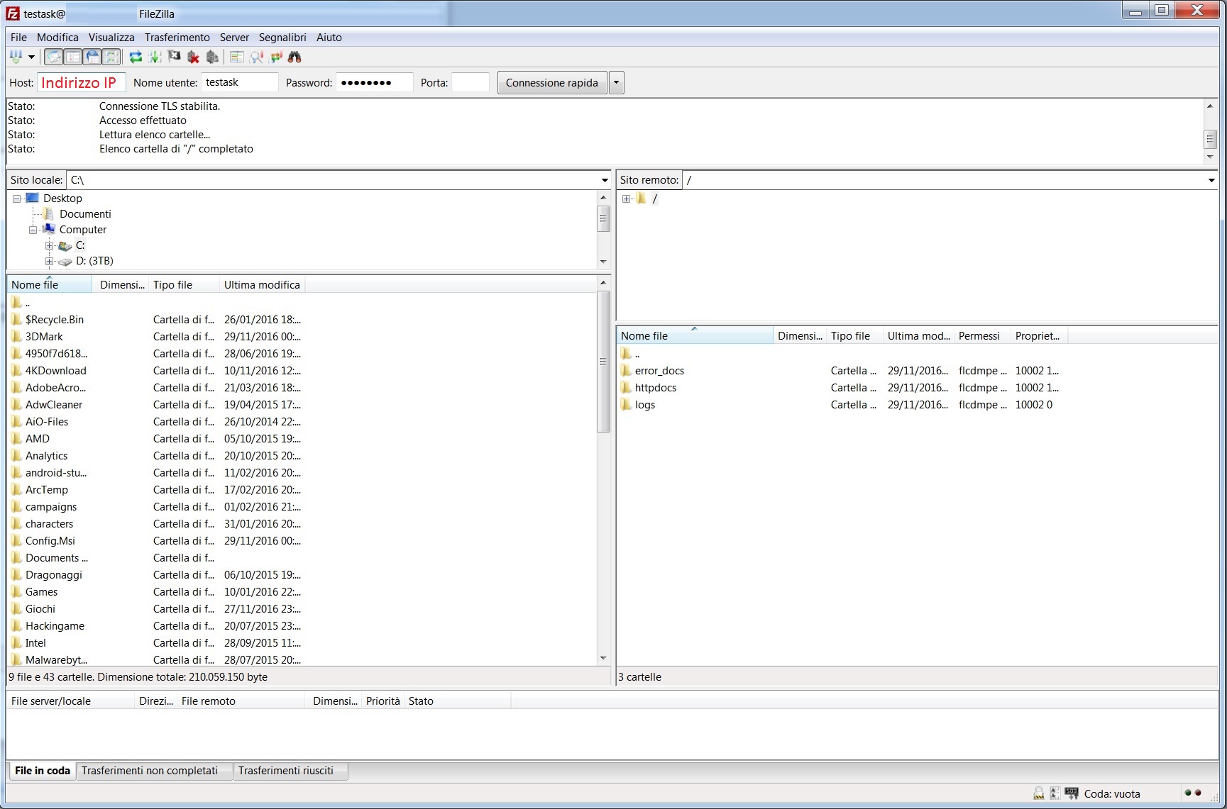Viewport: 1227px width, 809px height.
Task: Click the Password input field
Action: point(374,82)
